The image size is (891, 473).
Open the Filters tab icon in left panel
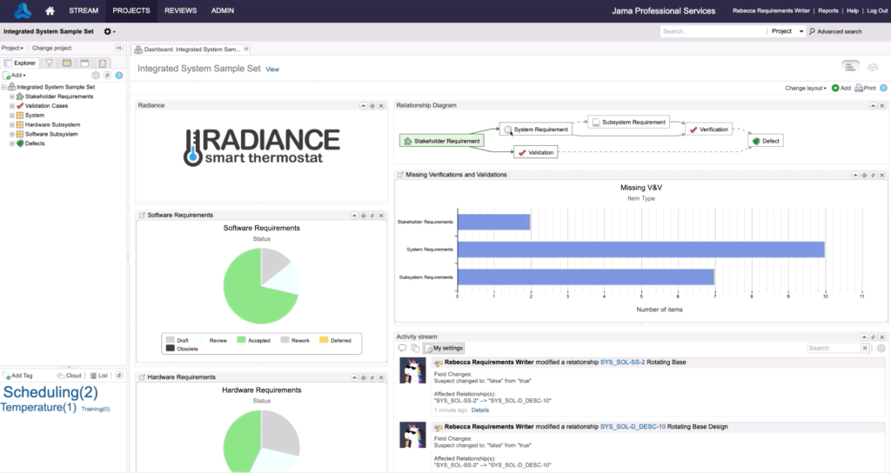(48, 63)
